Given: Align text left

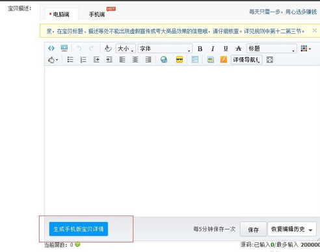Looking at the screenshot, I should pyautogui.click(x=122, y=60).
